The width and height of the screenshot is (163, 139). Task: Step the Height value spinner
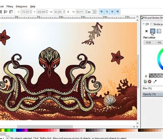pyautogui.click(x=86, y=12)
